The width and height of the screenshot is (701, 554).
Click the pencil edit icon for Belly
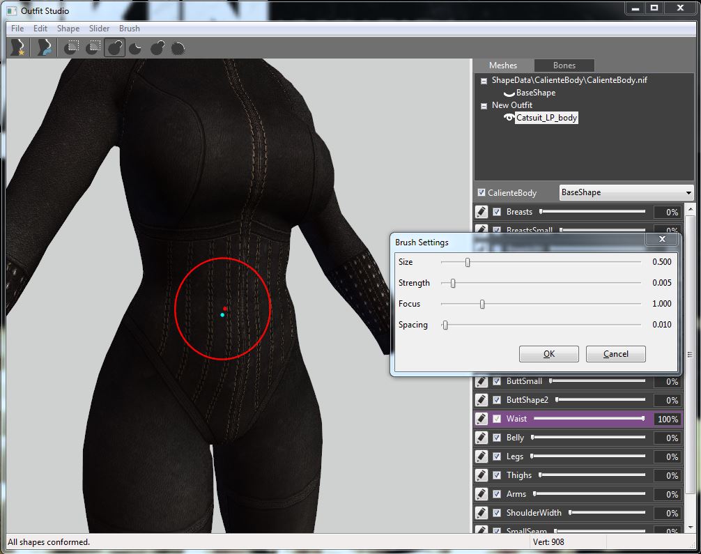coord(482,438)
